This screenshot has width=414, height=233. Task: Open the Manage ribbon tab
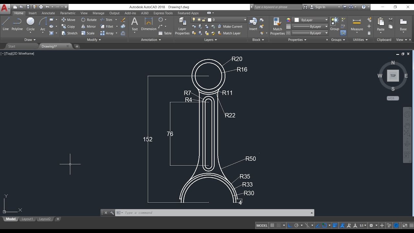click(98, 13)
